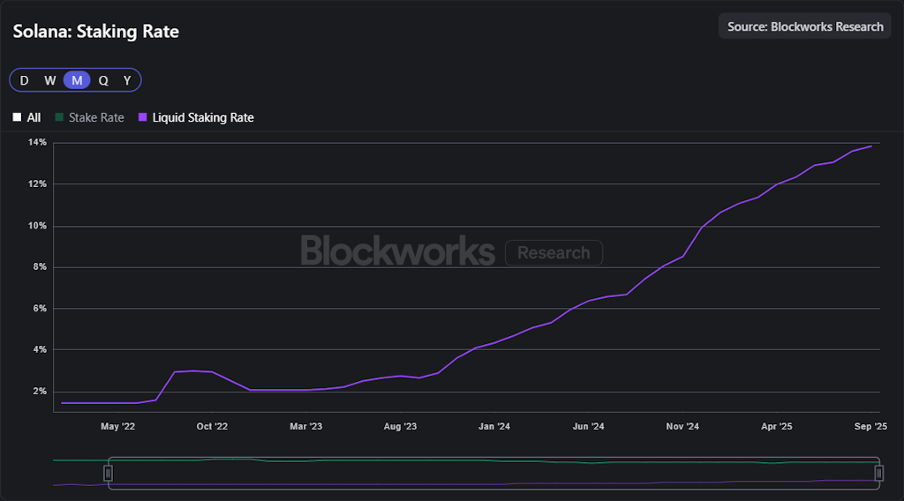Switch to W weekly interval

coord(50,80)
